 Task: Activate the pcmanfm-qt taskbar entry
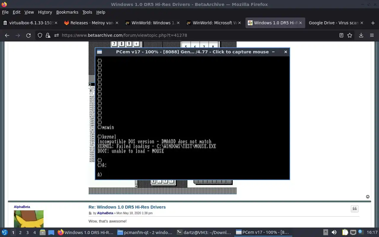(x=145, y=232)
